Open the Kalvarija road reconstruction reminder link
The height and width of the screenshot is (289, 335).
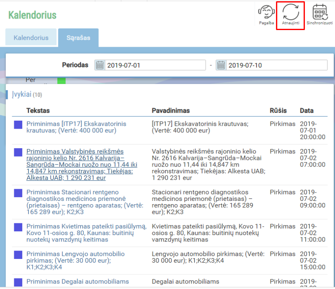tap(75, 165)
